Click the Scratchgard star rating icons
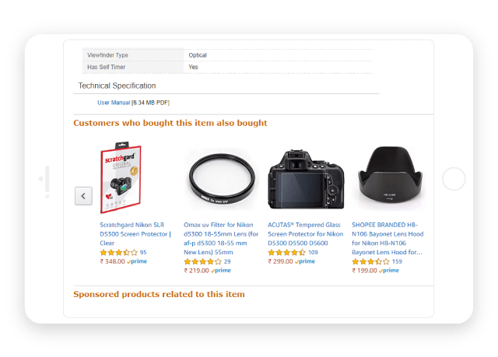Image resolution: width=498 pixels, height=357 pixels. coord(119,253)
